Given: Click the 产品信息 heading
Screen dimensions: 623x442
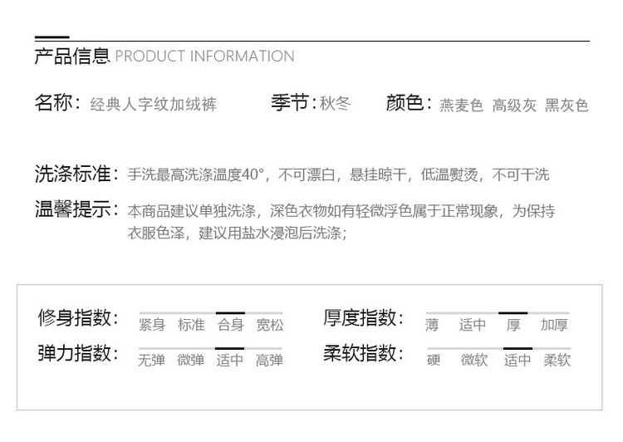Looking at the screenshot, I should [x=72, y=56].
